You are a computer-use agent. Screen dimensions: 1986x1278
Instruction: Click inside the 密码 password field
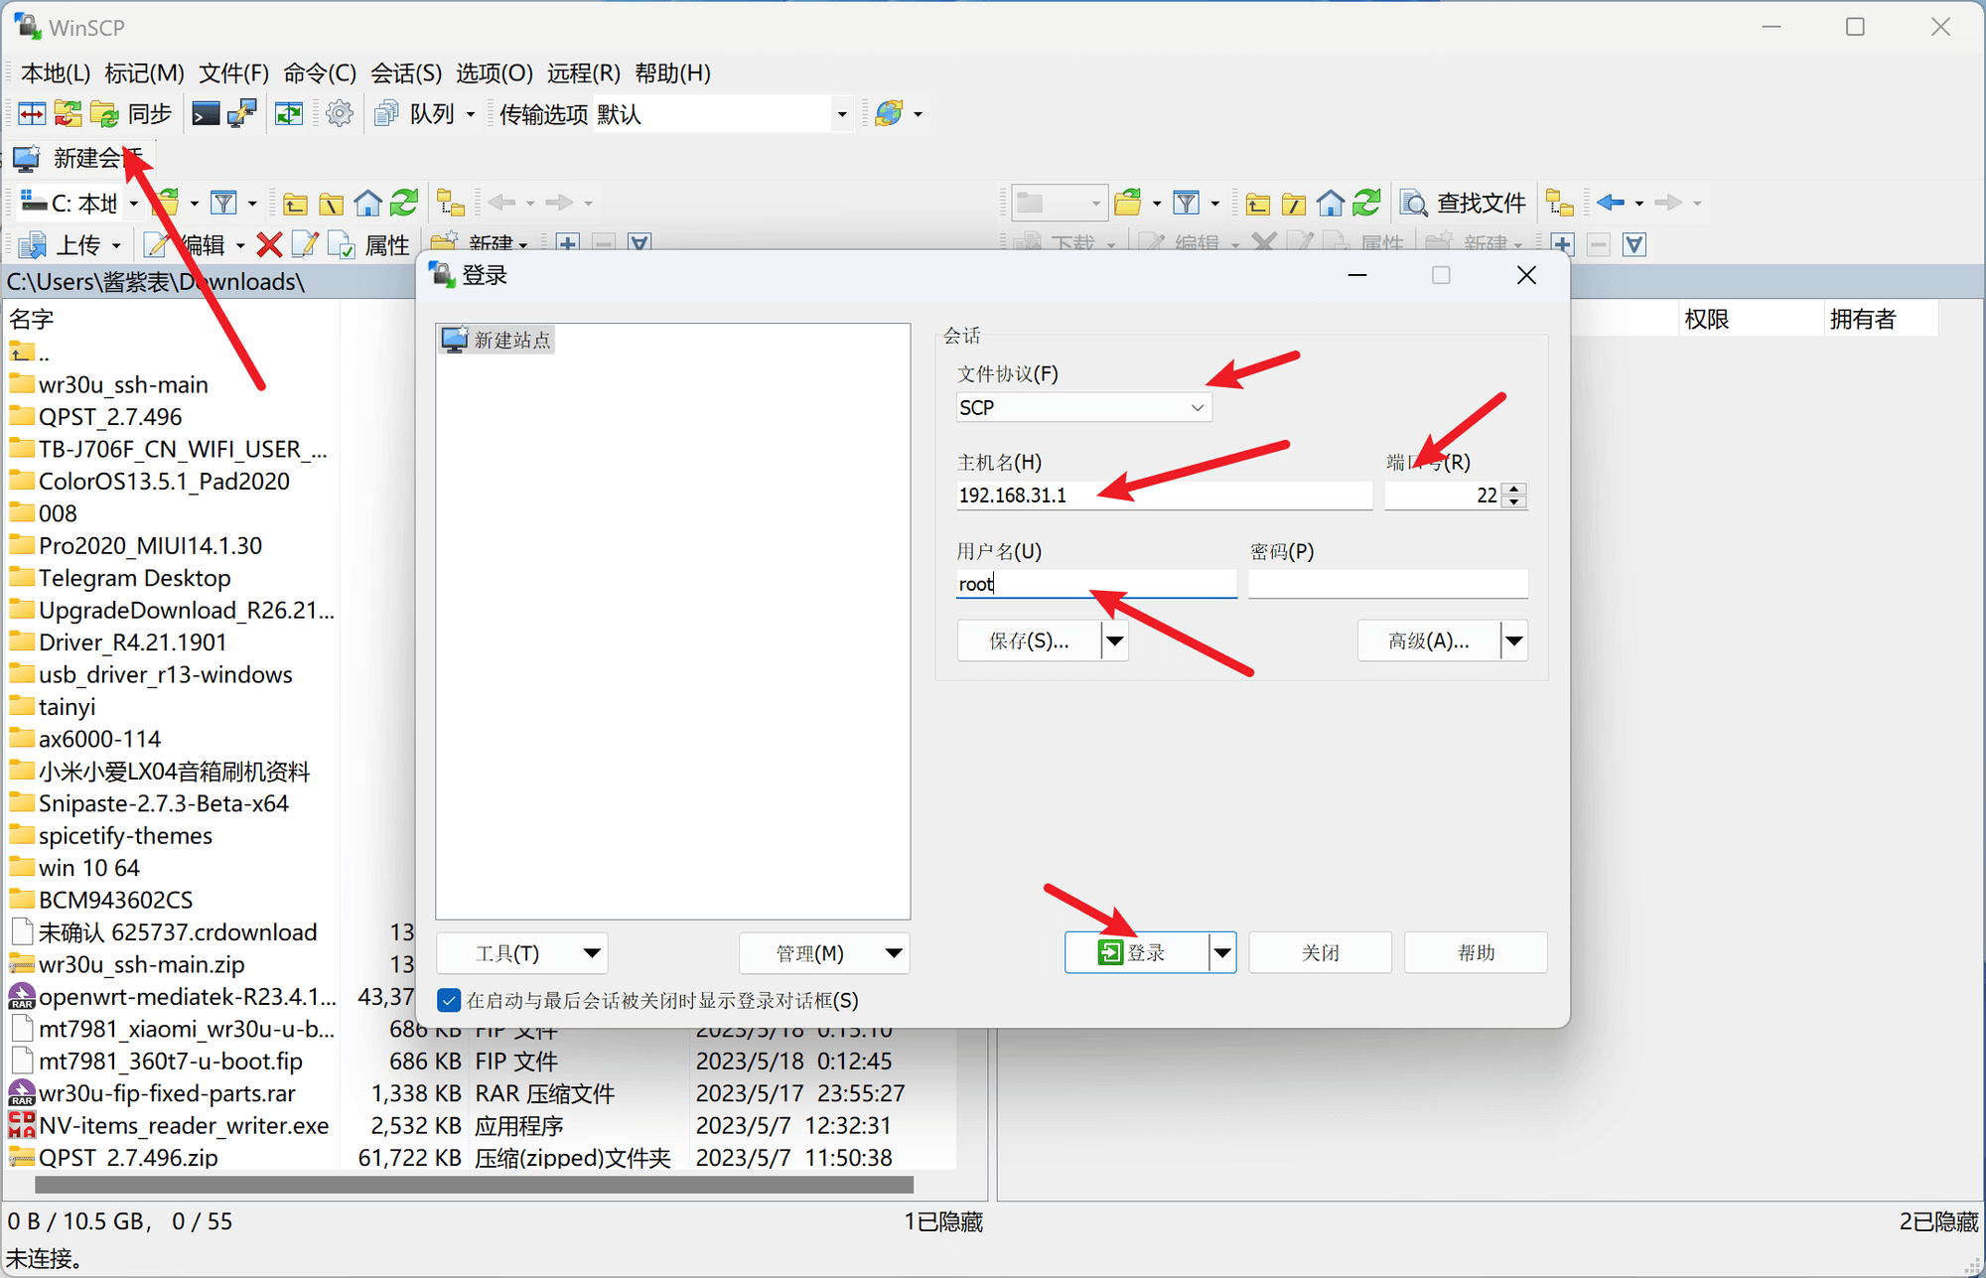[1387, 584]
